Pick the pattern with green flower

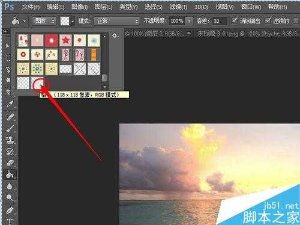tap(37, 69)
